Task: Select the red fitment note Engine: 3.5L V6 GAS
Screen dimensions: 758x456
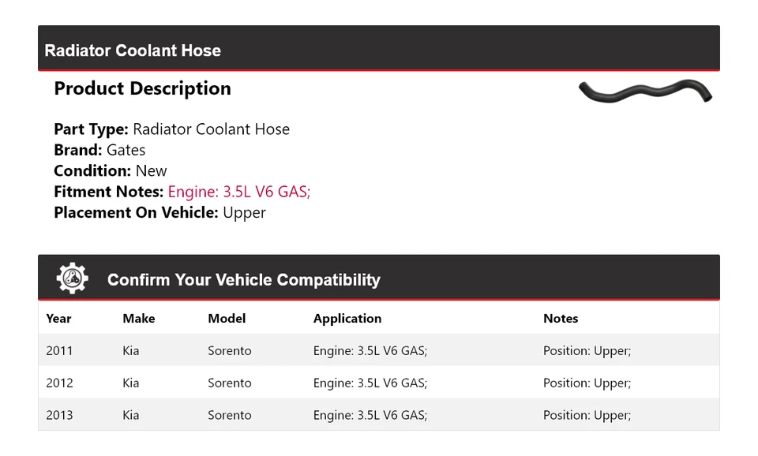Action: [238, 192]
